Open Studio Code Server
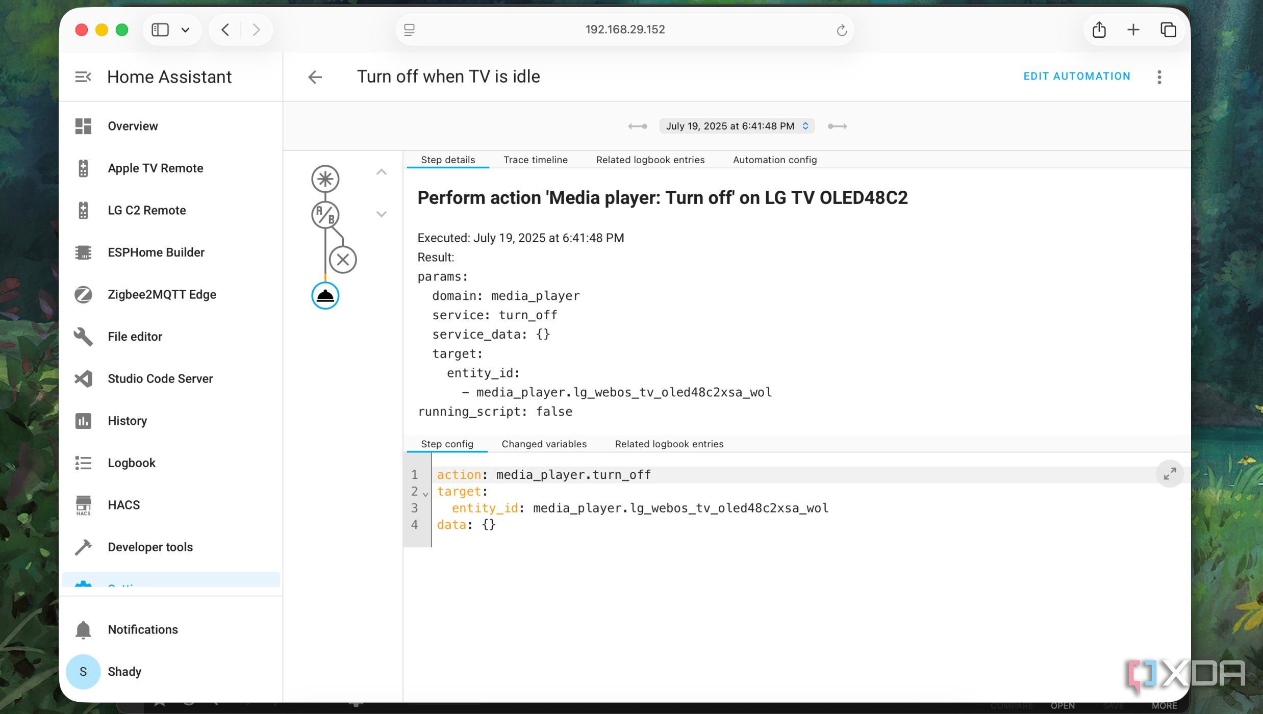Viewport: 1263px width, 714px height. [x=171, y=378]
